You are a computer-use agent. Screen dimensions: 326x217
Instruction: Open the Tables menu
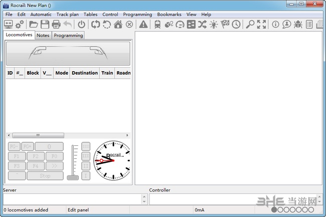click(90, 15)
